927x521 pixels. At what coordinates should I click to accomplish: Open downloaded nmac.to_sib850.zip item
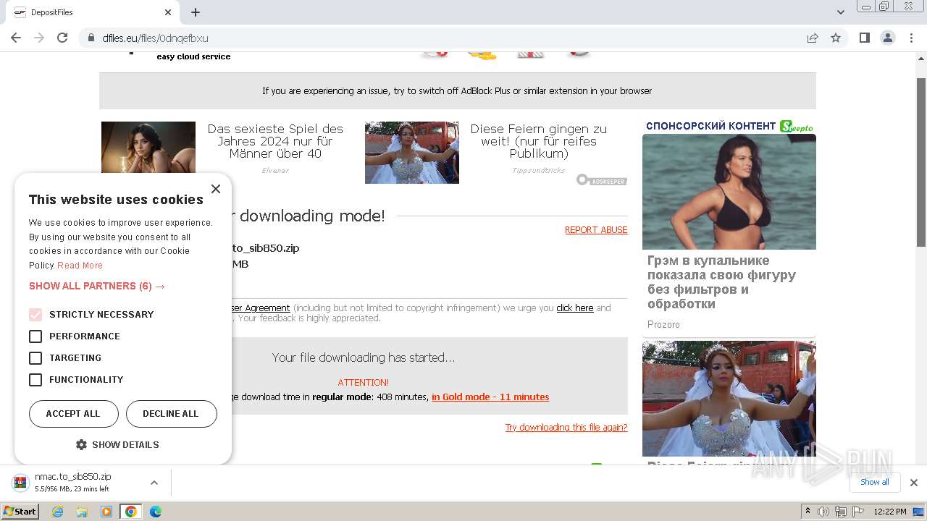coord(72,483)
